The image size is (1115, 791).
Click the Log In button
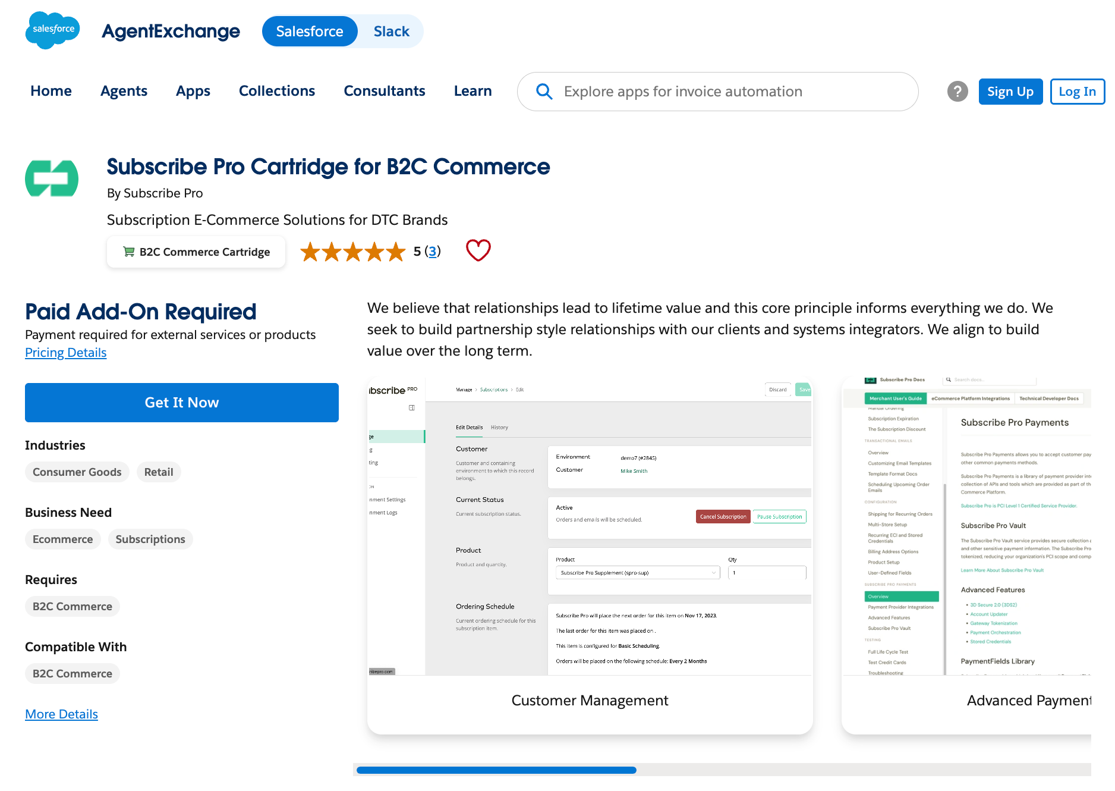click(x=1077, y=92)
